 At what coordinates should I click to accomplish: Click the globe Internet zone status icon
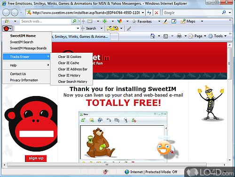(127, 172)
